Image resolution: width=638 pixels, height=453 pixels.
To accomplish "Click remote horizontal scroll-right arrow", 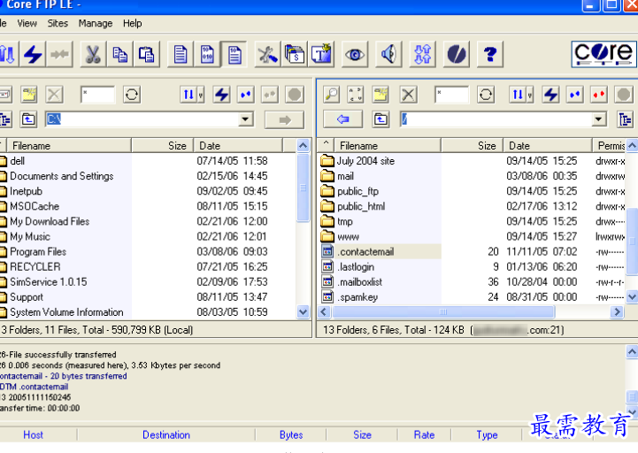I will [x=618, y=311].
